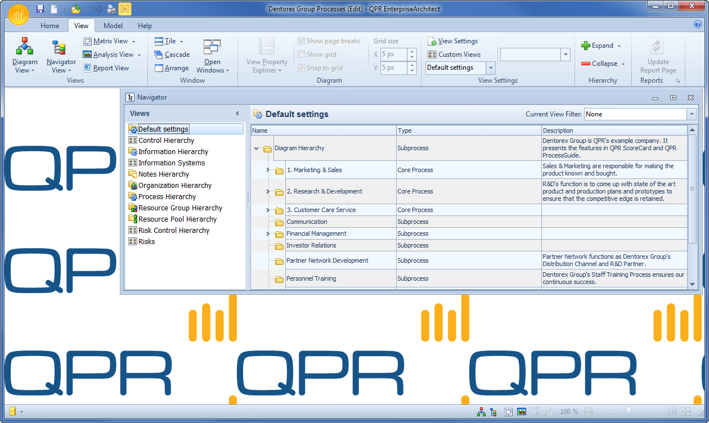This screenshot has width=709, height=423.
Task: Open the Report View from the ribbon
Action: click(x=106, y=68)
